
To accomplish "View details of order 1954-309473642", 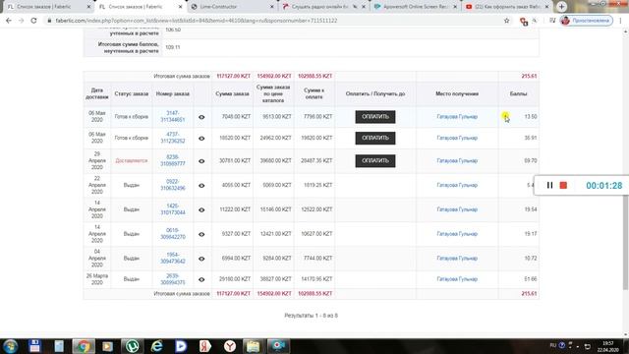I will click(x=201, y=259).
